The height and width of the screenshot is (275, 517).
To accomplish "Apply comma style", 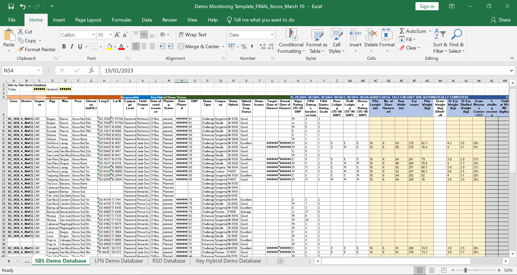I will click(252, 46).
